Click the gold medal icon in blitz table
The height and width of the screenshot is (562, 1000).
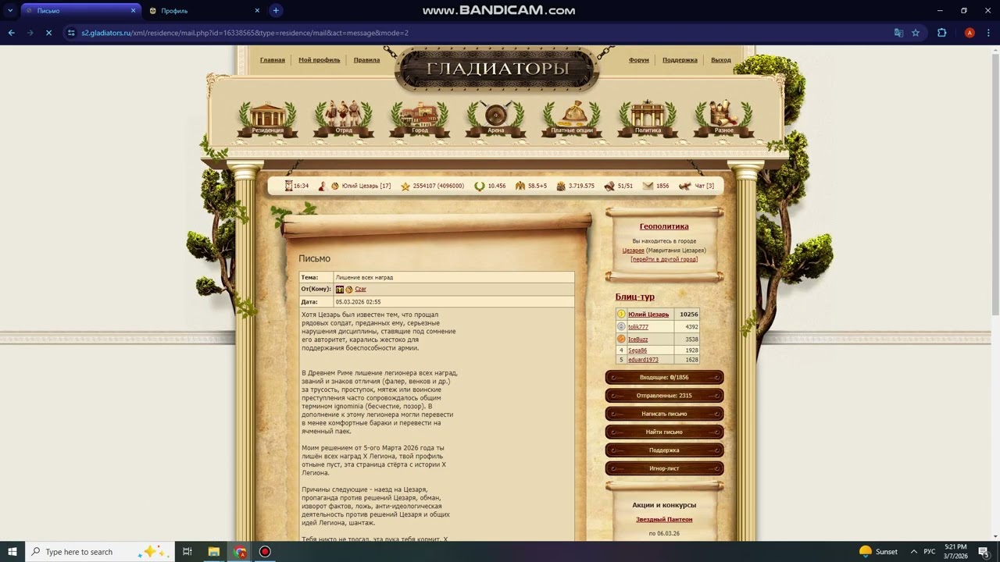621,315
